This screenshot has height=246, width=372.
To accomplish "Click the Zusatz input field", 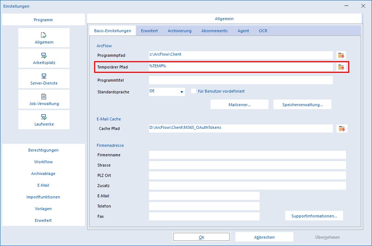I will point(248,186).
